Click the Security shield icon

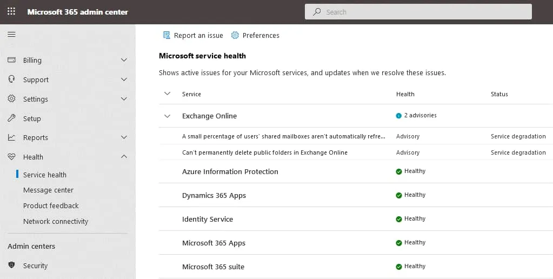tap(11, 265)
